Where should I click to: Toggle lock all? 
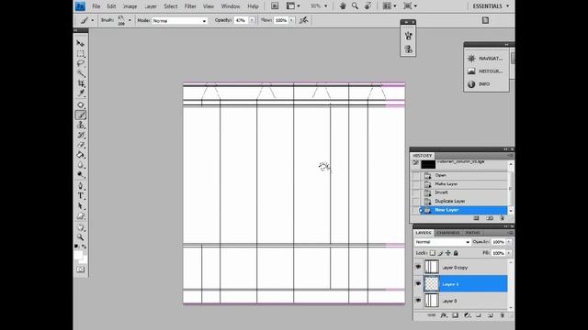tap(456, 253)
